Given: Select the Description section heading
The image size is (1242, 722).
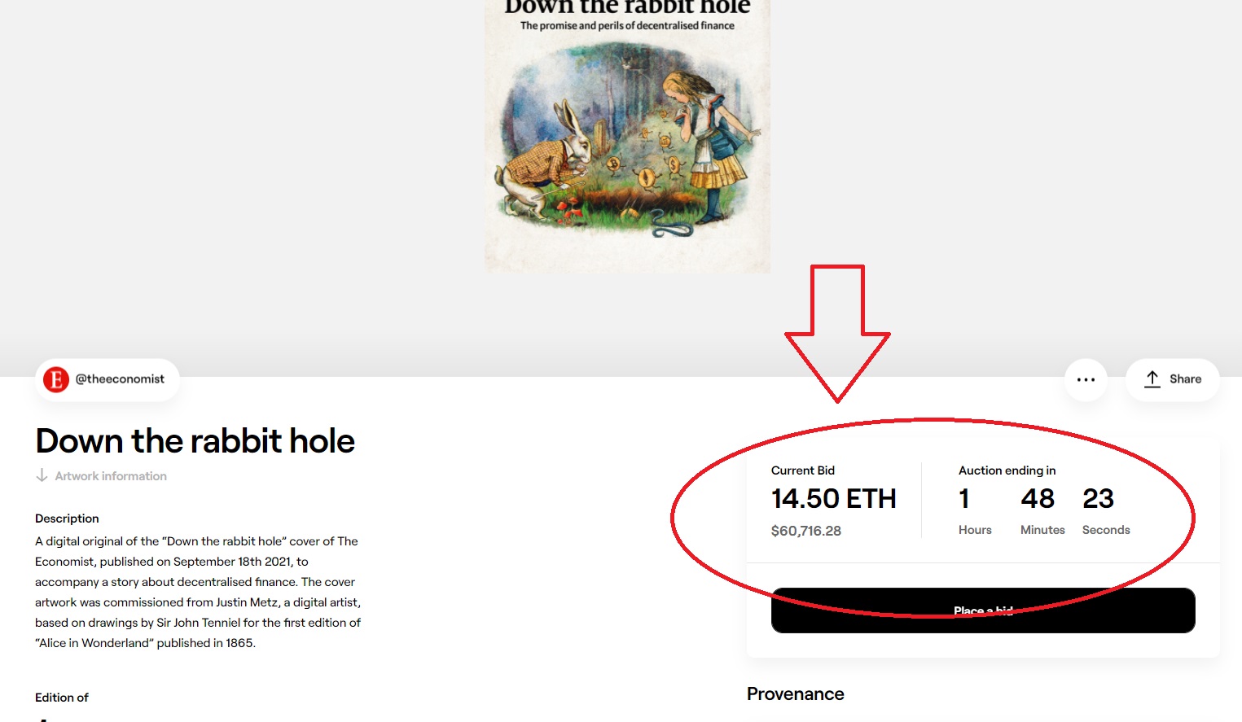Looking at the screenshot, I should pos(67,519).
